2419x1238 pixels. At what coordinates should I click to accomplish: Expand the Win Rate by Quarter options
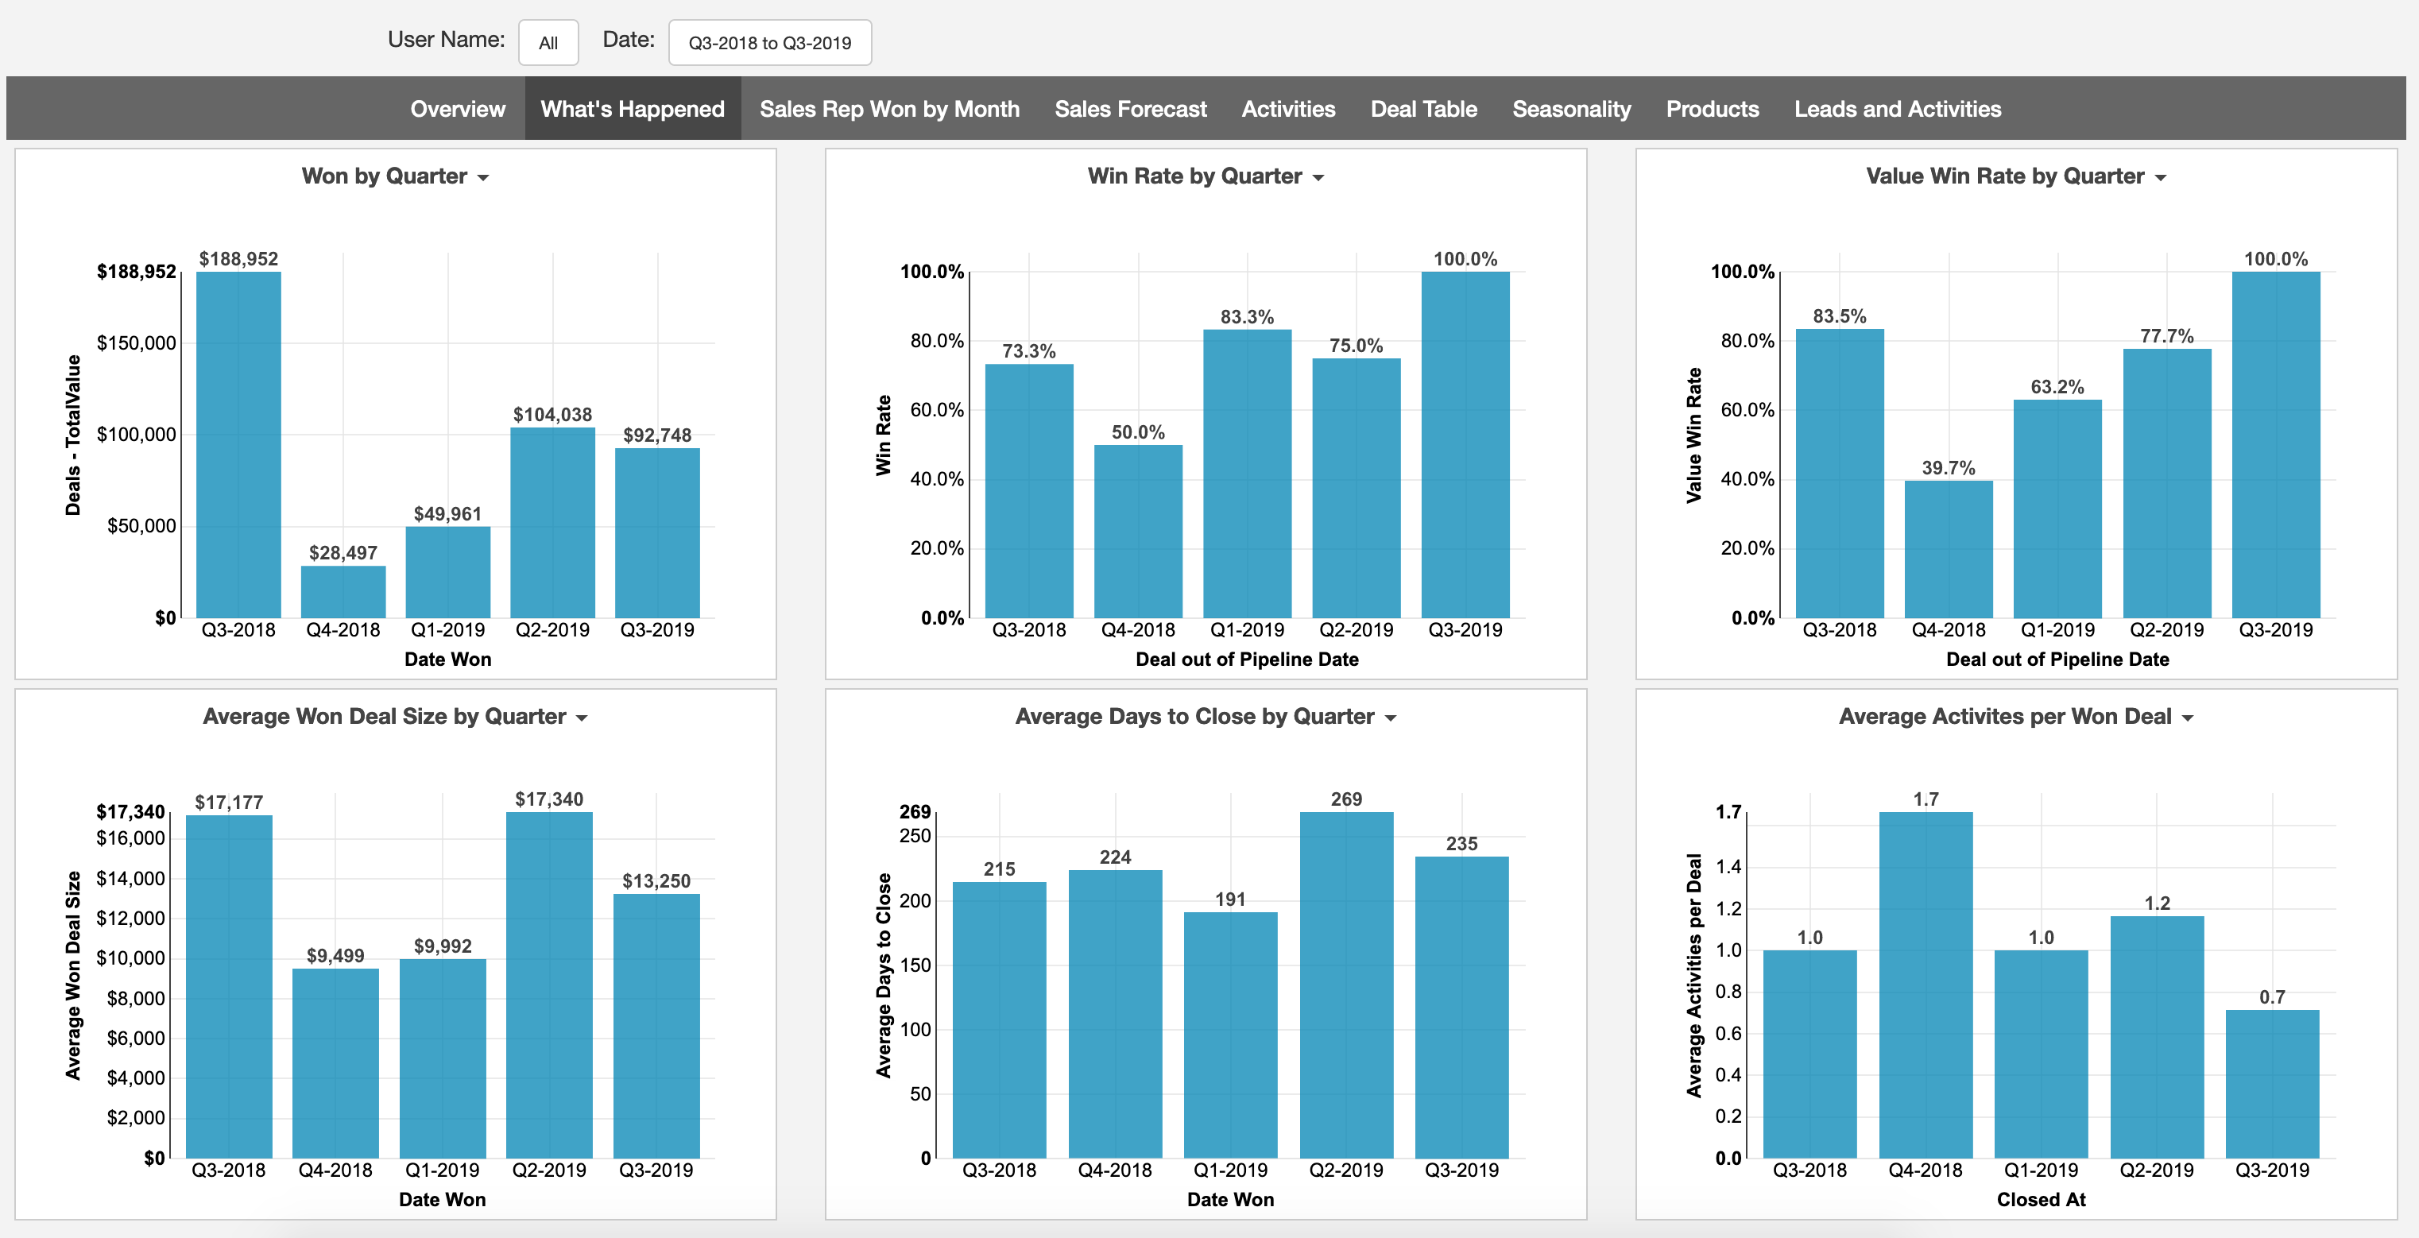tap(1318, 176)
